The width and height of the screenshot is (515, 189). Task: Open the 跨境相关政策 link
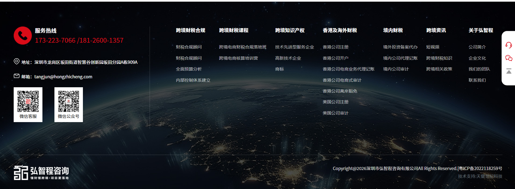(439, 69)
